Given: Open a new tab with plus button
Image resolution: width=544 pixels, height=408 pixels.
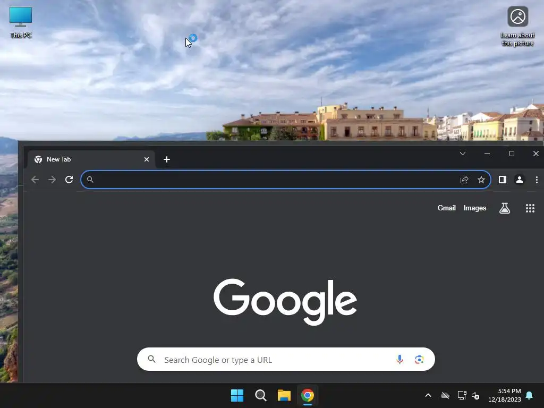Looking at the screenshot, I should click(x=166, y=159).
